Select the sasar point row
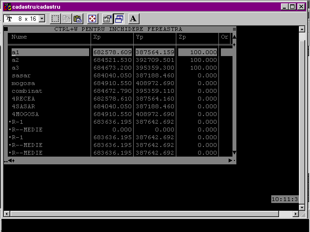This screenshot has width=310, height=232. point(21,75)
